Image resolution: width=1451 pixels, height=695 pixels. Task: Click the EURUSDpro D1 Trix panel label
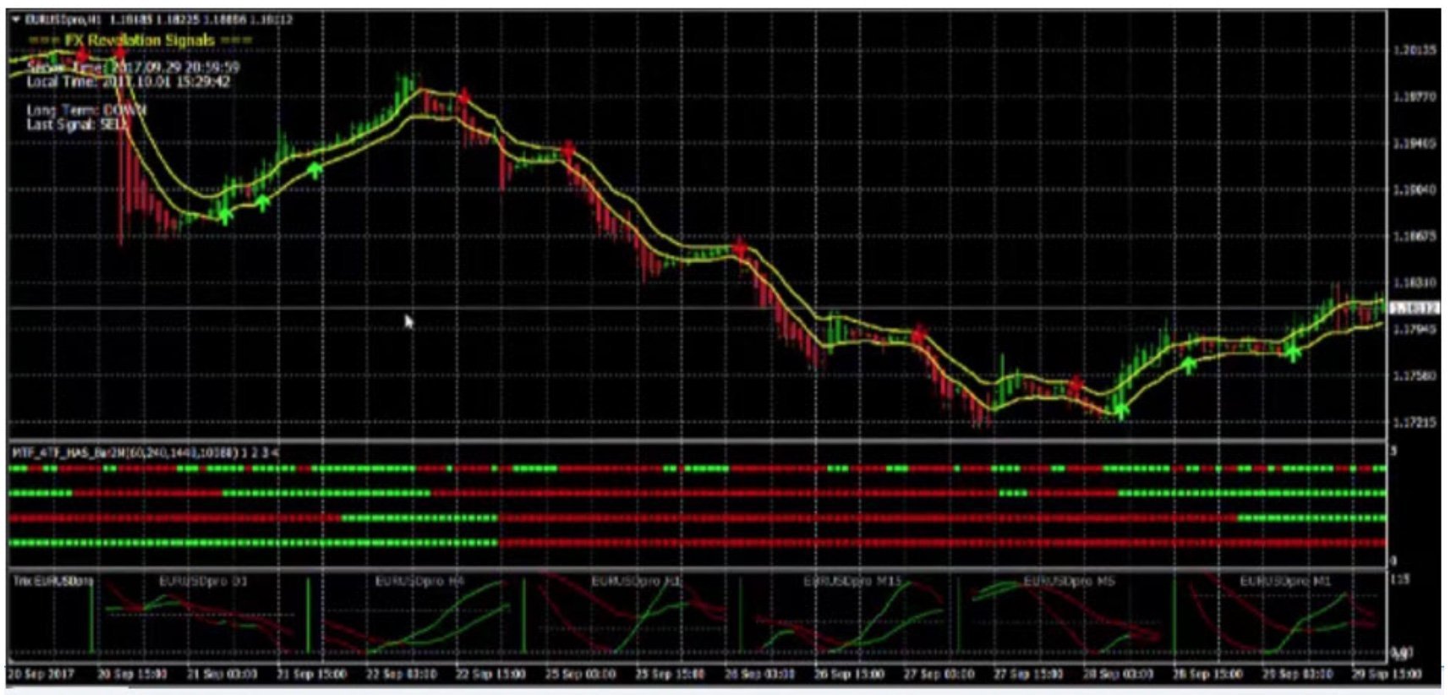[x=203, y=582]
